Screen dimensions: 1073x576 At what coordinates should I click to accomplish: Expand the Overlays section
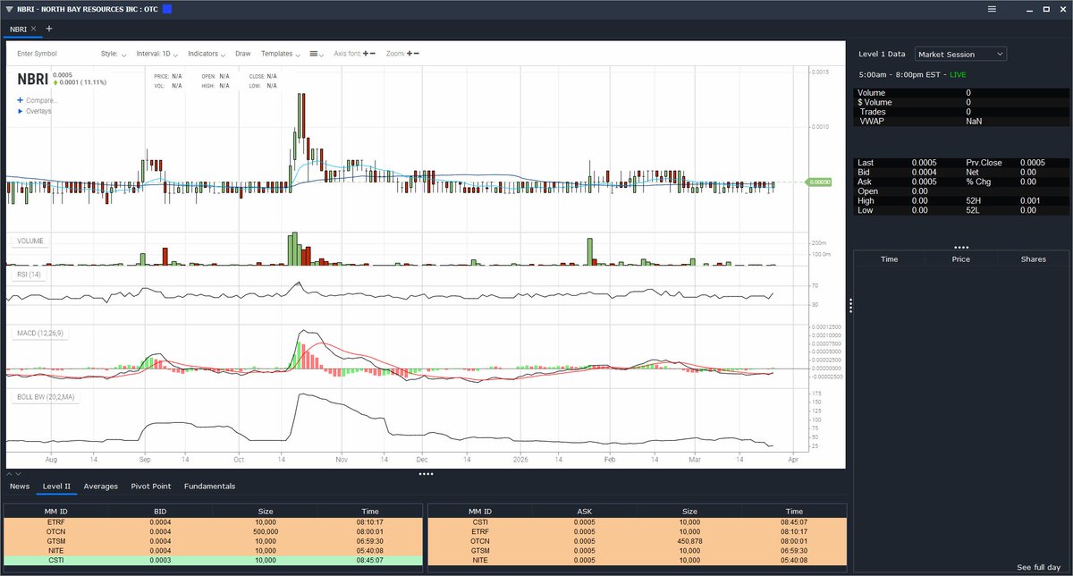[x=34, y=111]
